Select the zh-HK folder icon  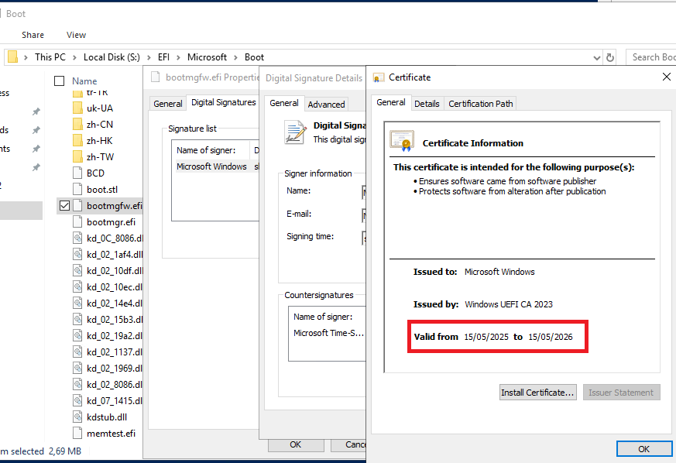tap(77, 141)
